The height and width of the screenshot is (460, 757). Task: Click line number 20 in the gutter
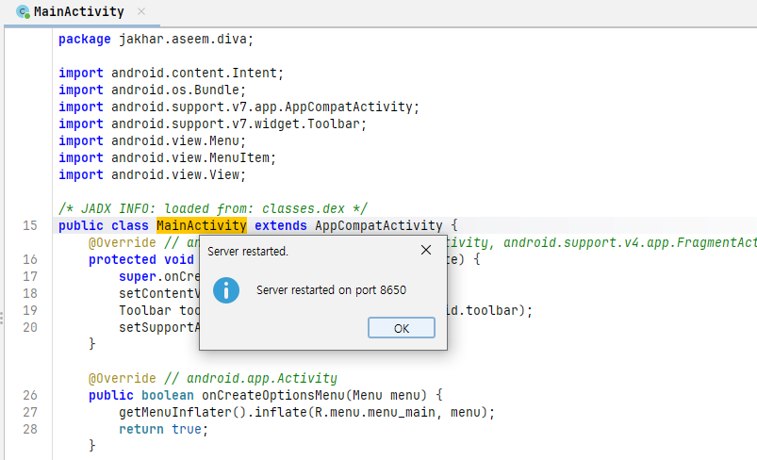point(30,327)
